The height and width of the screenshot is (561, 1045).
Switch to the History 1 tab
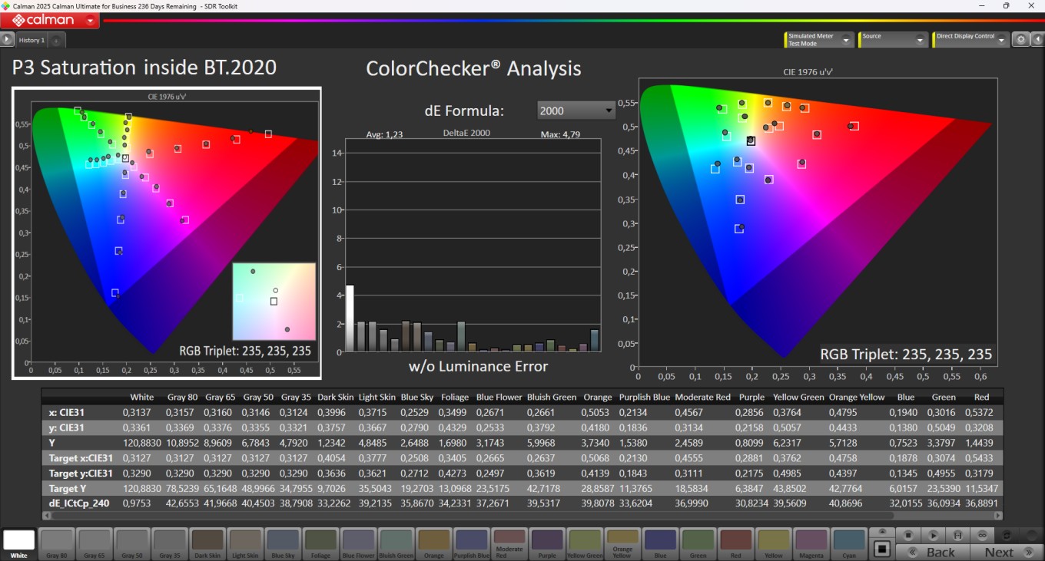click(x=32, y=40)
